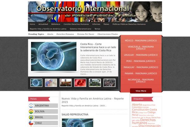This screenshot has height=127, width=190.
Task: Open Nicaragua - Panorama Jurídico link
Action: pos(141,81)
